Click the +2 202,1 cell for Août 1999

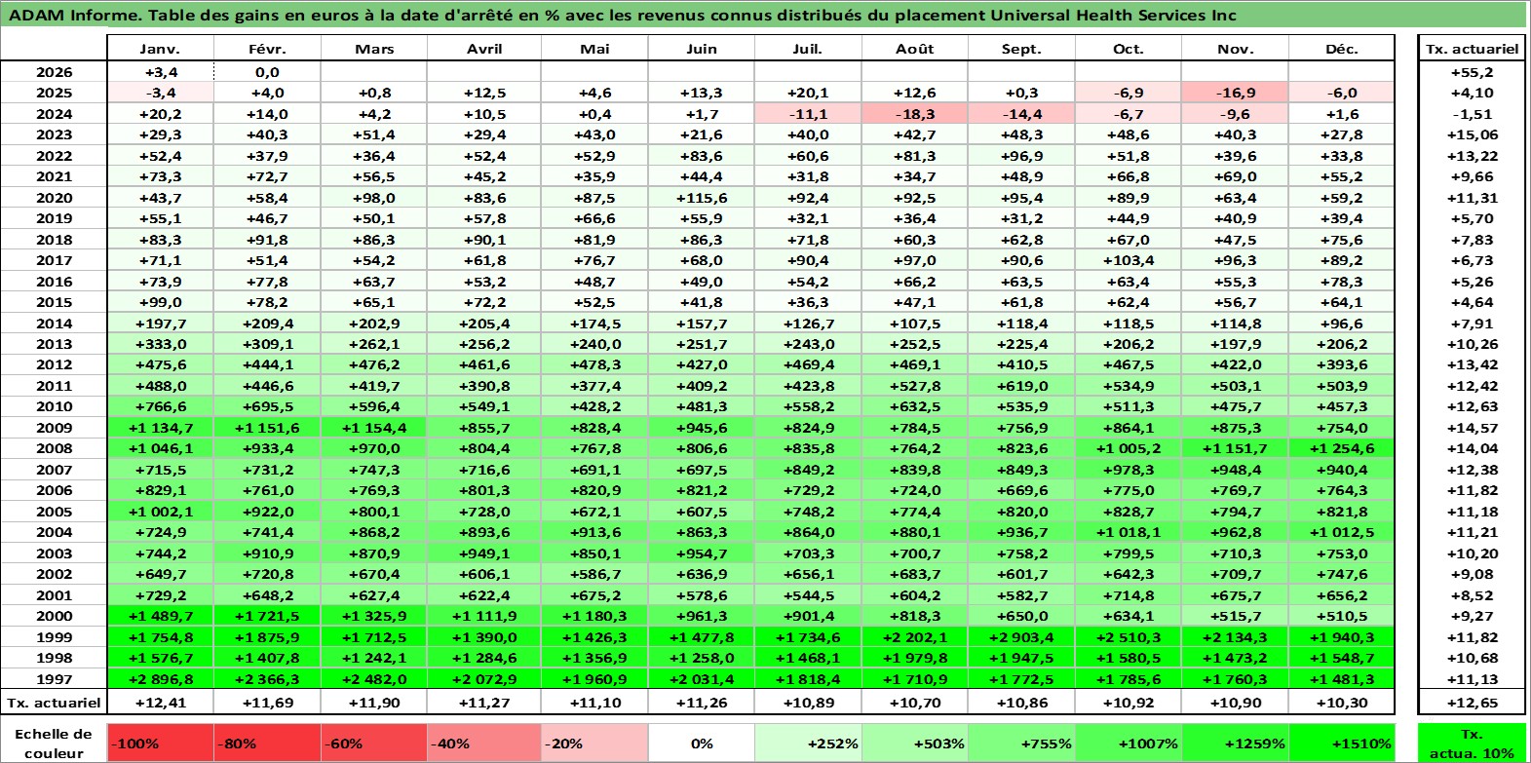click(914, 637)
